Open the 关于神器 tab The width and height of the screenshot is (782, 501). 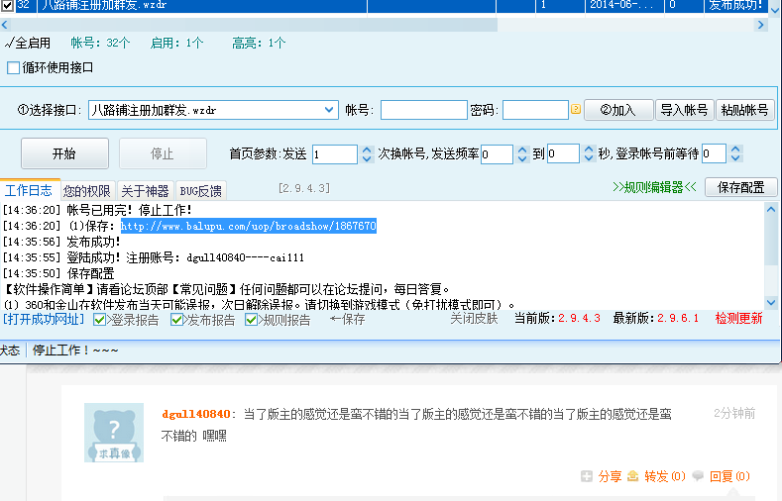pos(145,191)
